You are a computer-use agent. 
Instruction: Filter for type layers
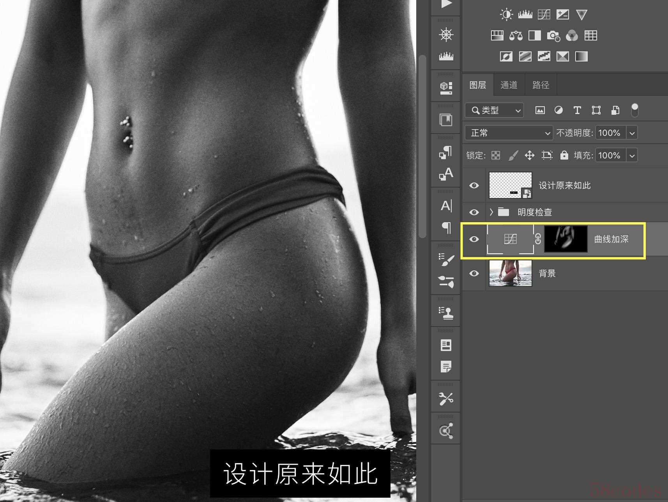coord(577,111)
